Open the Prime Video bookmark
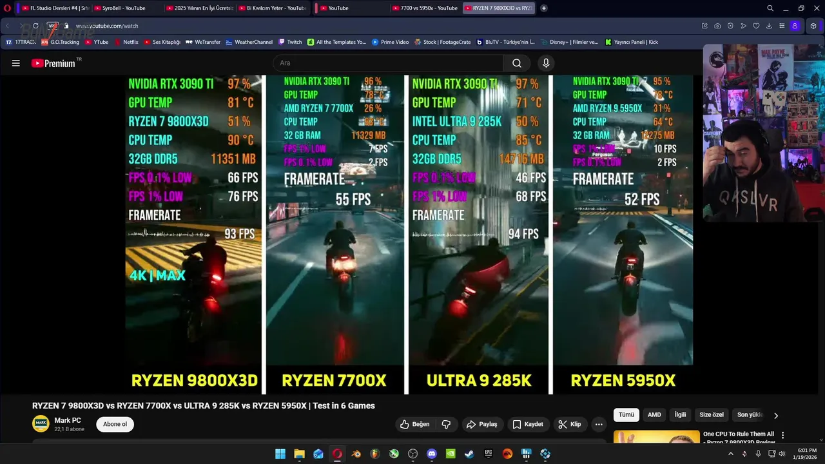 point(390,42)
